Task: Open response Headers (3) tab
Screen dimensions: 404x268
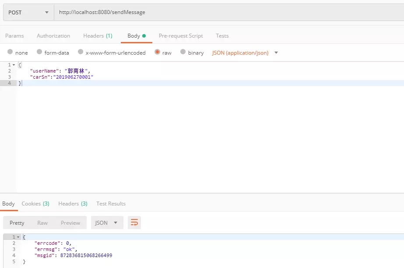Action: [x=73, y=204]
